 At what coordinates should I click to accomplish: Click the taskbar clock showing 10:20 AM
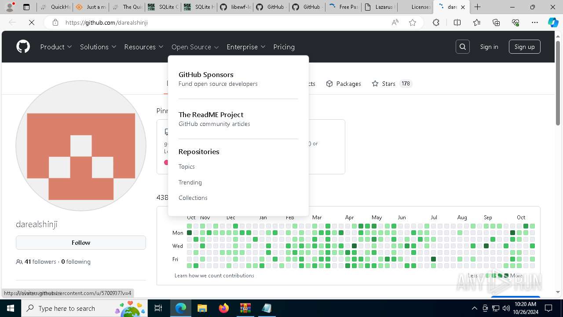click(525, 308)
